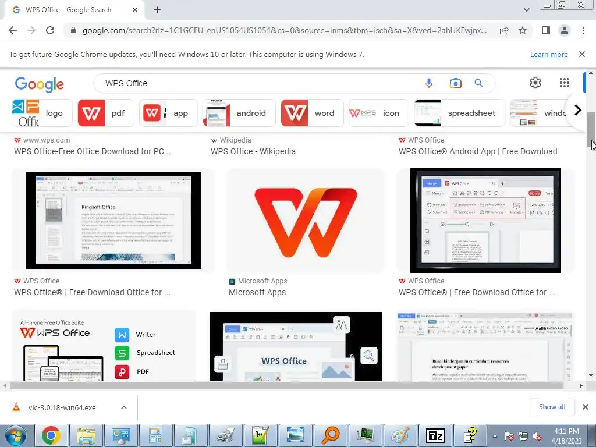Open the Kingsoft Office screenshot thumbnail
596x447 pixels.
[113, 221]
